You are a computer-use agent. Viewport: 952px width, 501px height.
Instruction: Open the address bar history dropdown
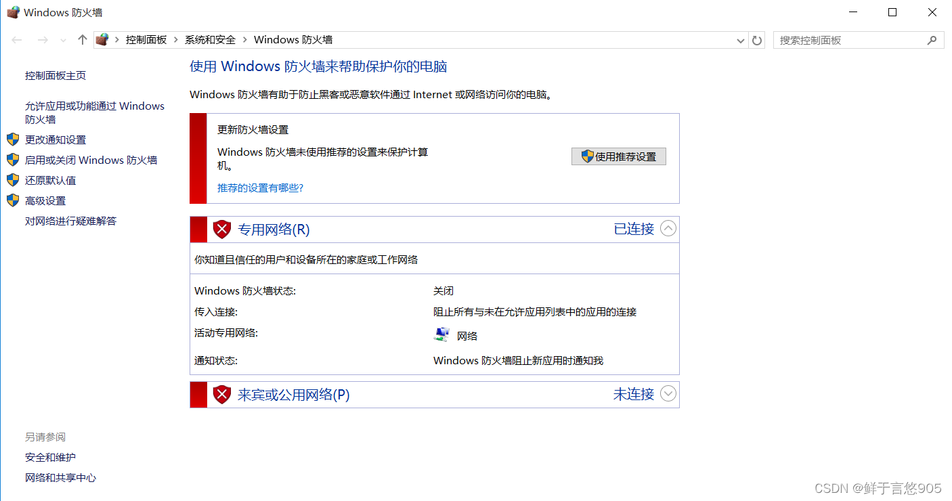741,41
